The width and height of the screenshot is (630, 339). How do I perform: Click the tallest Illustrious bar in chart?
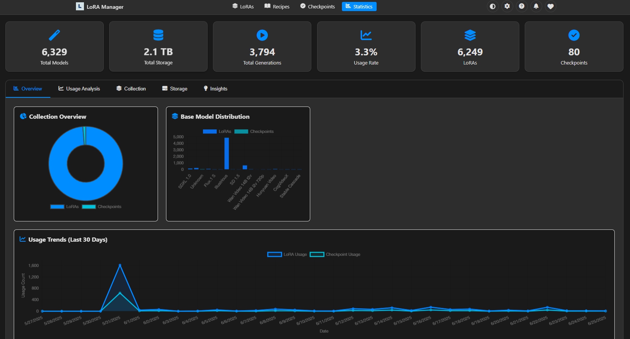click(227, 153)
